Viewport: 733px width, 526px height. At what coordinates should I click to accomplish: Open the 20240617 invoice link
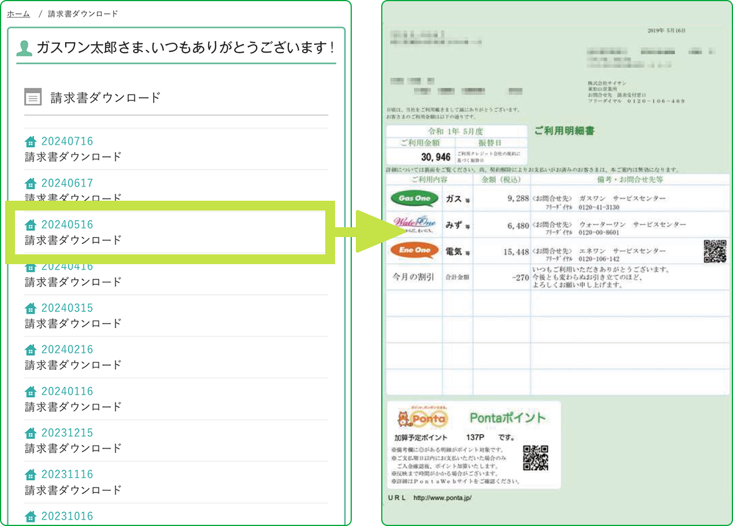tap(67, 183)
